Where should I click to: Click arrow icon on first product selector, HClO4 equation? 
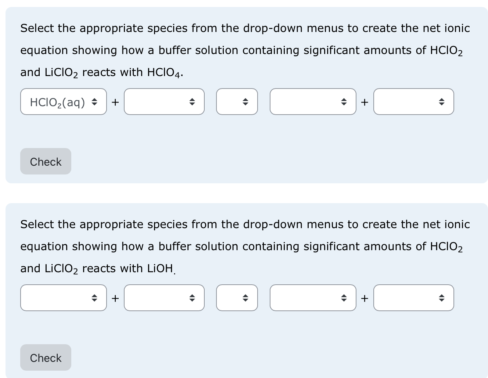[x=344, y=102]
